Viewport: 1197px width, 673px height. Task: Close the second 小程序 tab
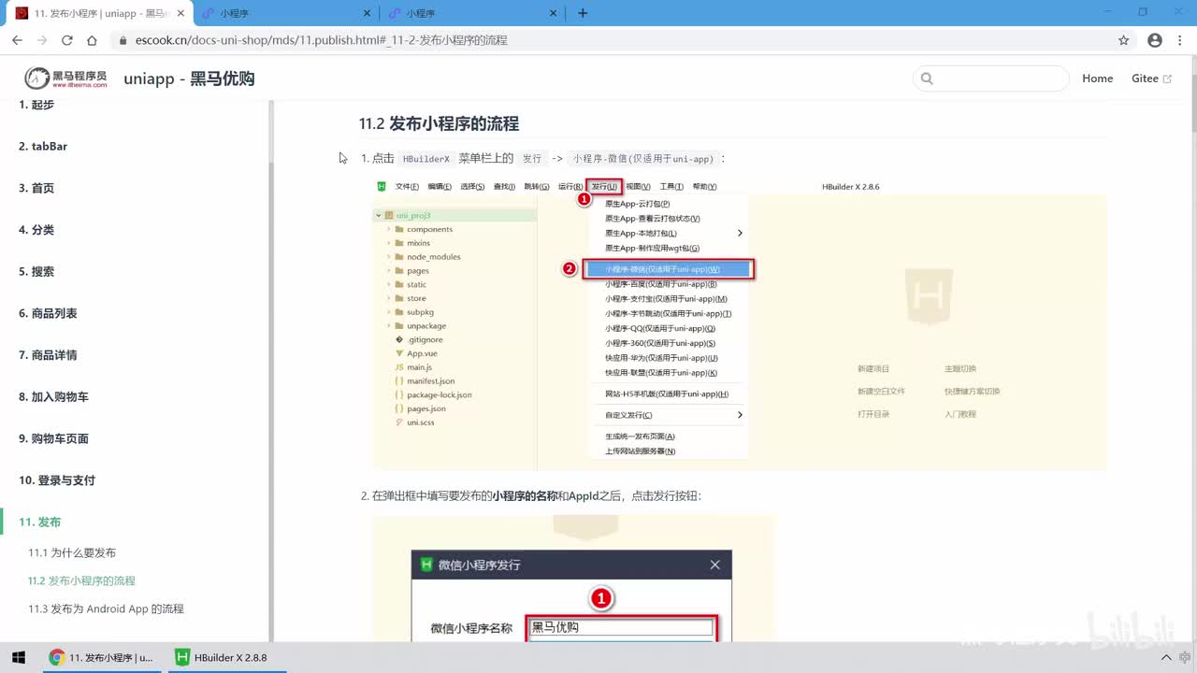coord(367,13)
